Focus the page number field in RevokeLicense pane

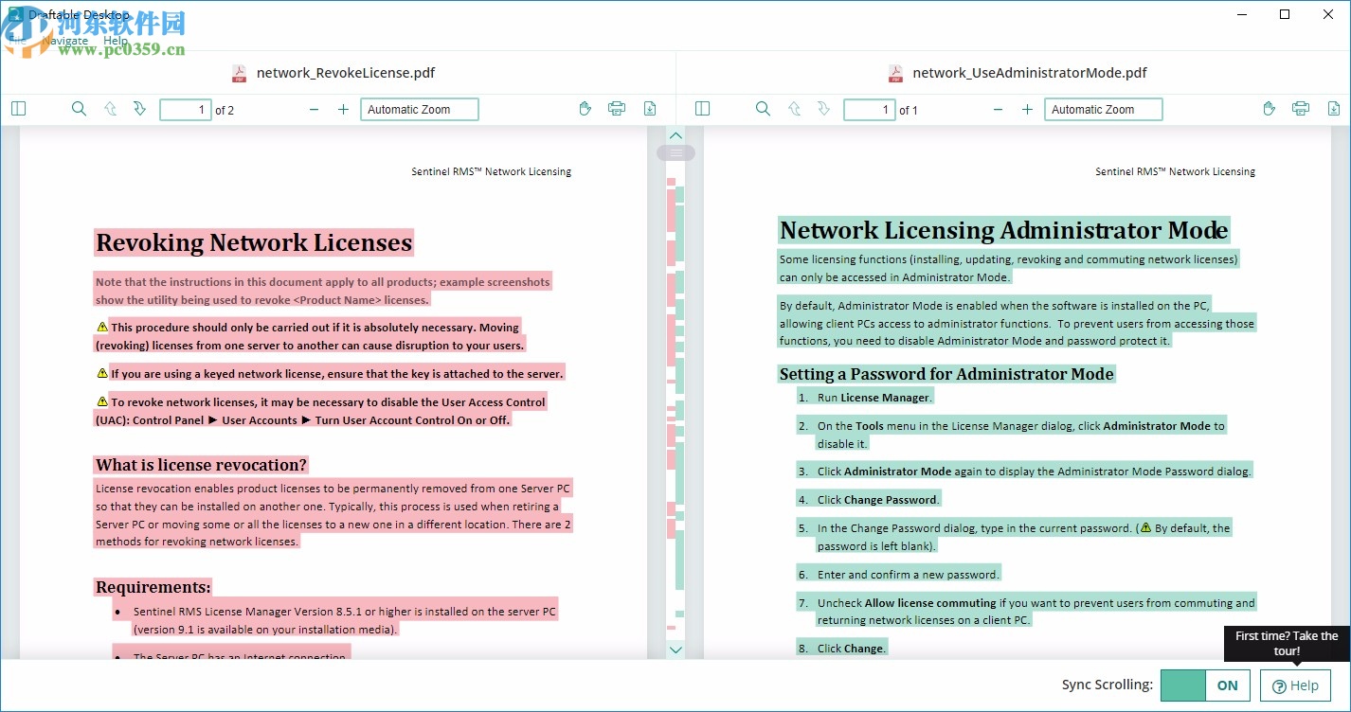(186, 110)
